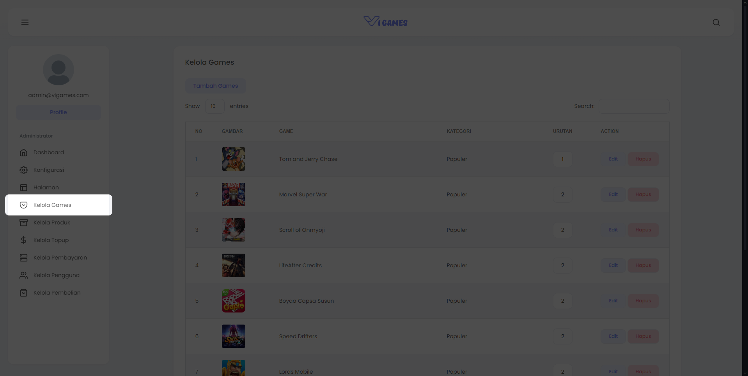Edit the Speed Drifters row
748x376 pixels.
point(613,336)
